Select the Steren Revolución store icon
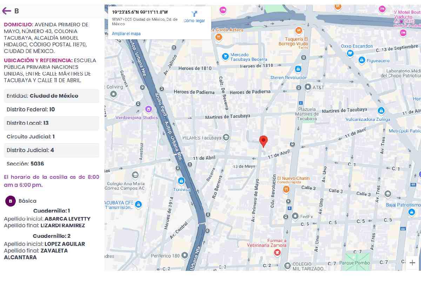Image resolution: width=421 pixels, height=281 pixels. click(298, 69)
